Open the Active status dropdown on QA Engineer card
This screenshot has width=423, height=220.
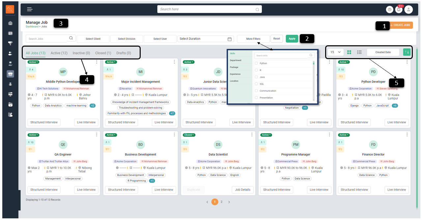33,135
